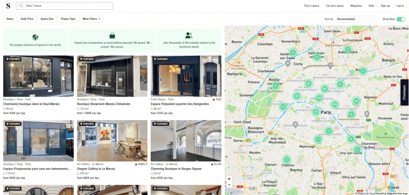
Task: Click Log in in the header
Action: click(x=400, y=6)
